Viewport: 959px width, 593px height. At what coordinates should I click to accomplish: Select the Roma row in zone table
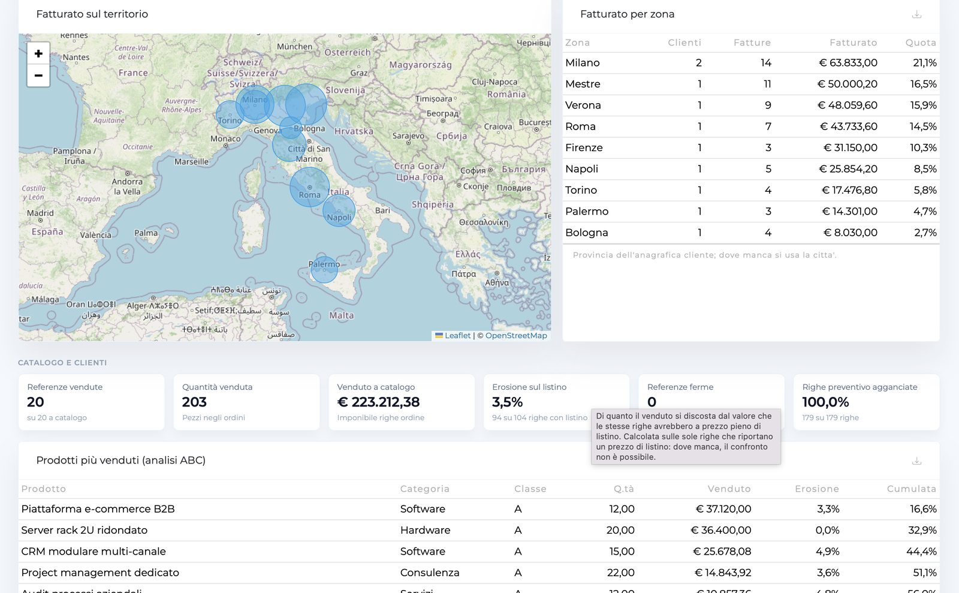point(751,127)
